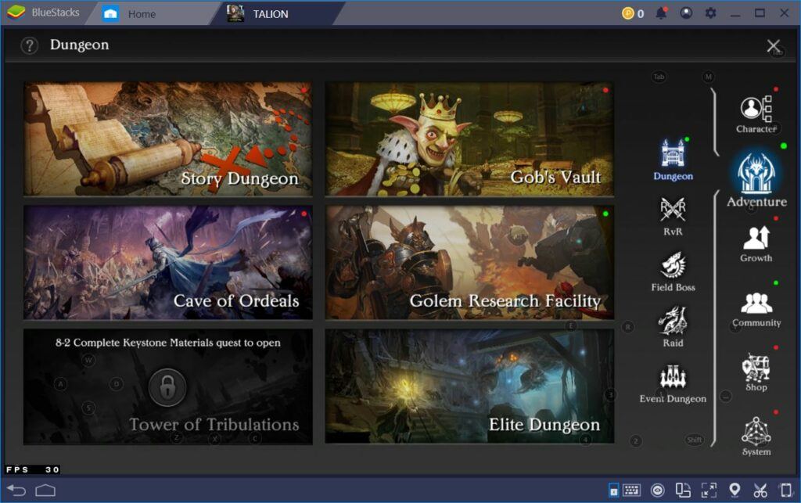
Task: Open the System menu
Action: tap(756, 433)
